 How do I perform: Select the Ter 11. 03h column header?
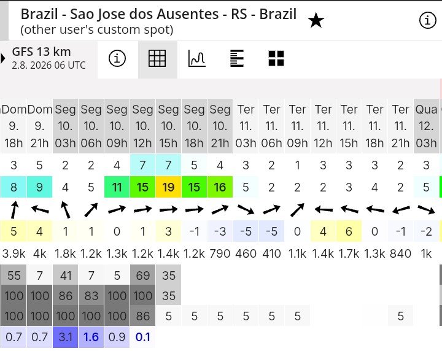pos(246,126)
